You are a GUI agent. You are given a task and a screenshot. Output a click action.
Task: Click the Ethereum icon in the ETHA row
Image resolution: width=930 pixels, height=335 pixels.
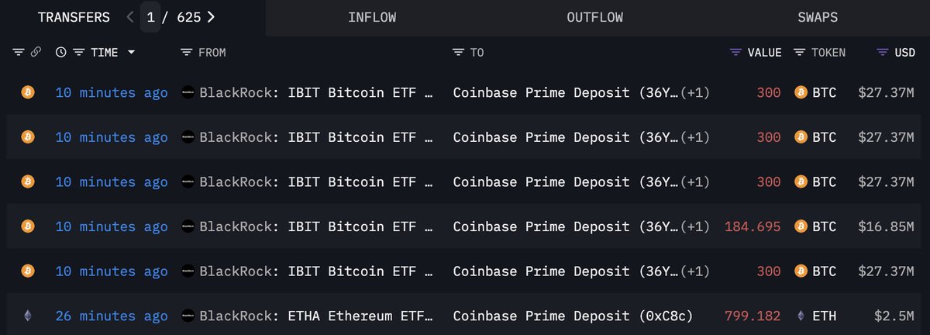(x=27, y=316)
